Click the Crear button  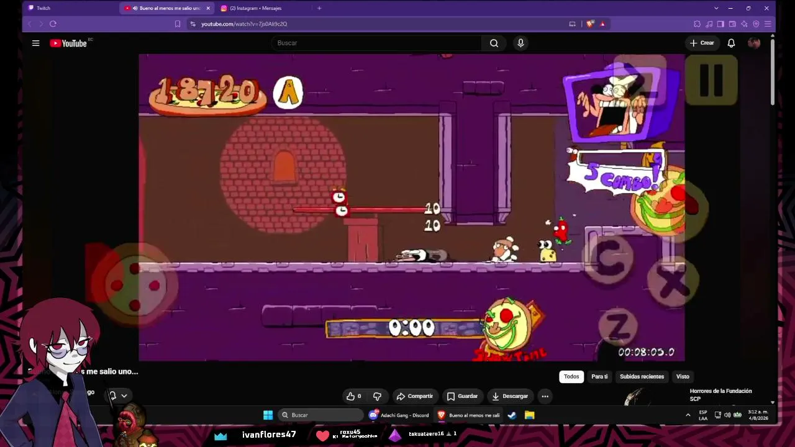click(702, 43)
